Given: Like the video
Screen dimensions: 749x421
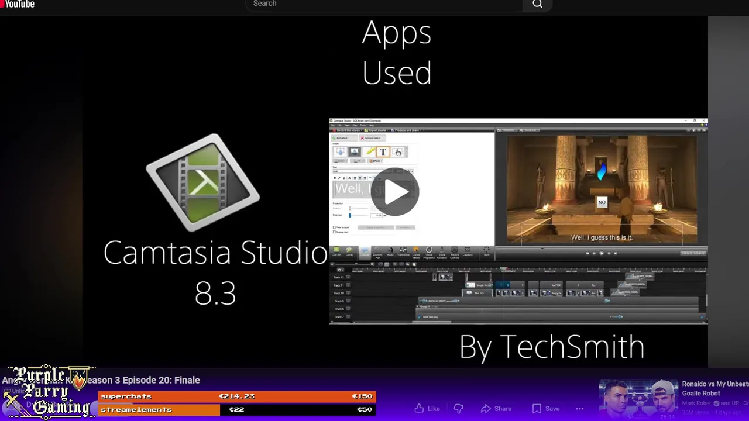Looking at the screenshot, I should (x=427, y=409).
